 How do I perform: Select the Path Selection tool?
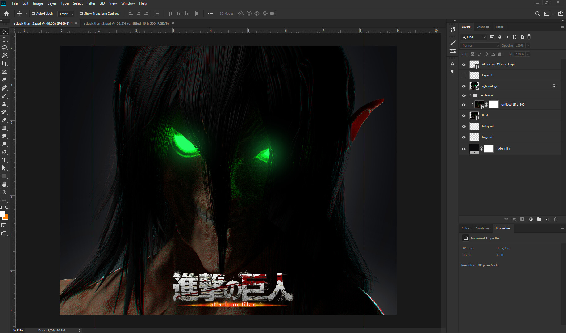pos(4,168)
